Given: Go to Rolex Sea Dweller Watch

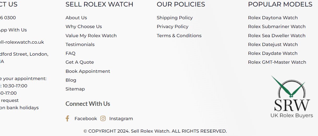Looking at the screenshot, I should (x=277, y=36).
